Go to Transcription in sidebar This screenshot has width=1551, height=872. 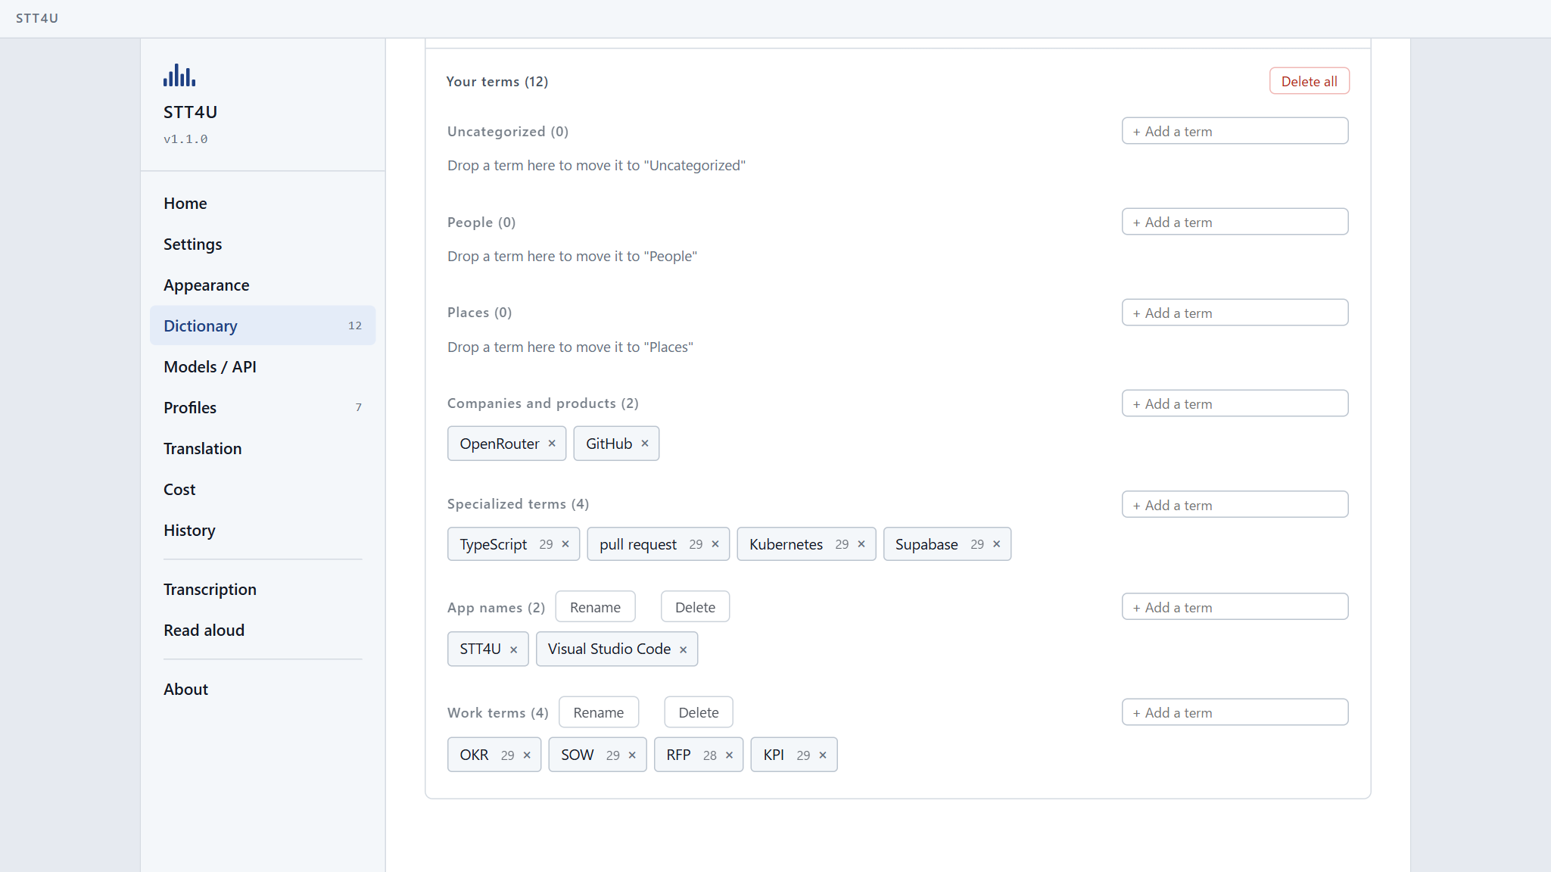pyautogui.click(x=263, y=589)
